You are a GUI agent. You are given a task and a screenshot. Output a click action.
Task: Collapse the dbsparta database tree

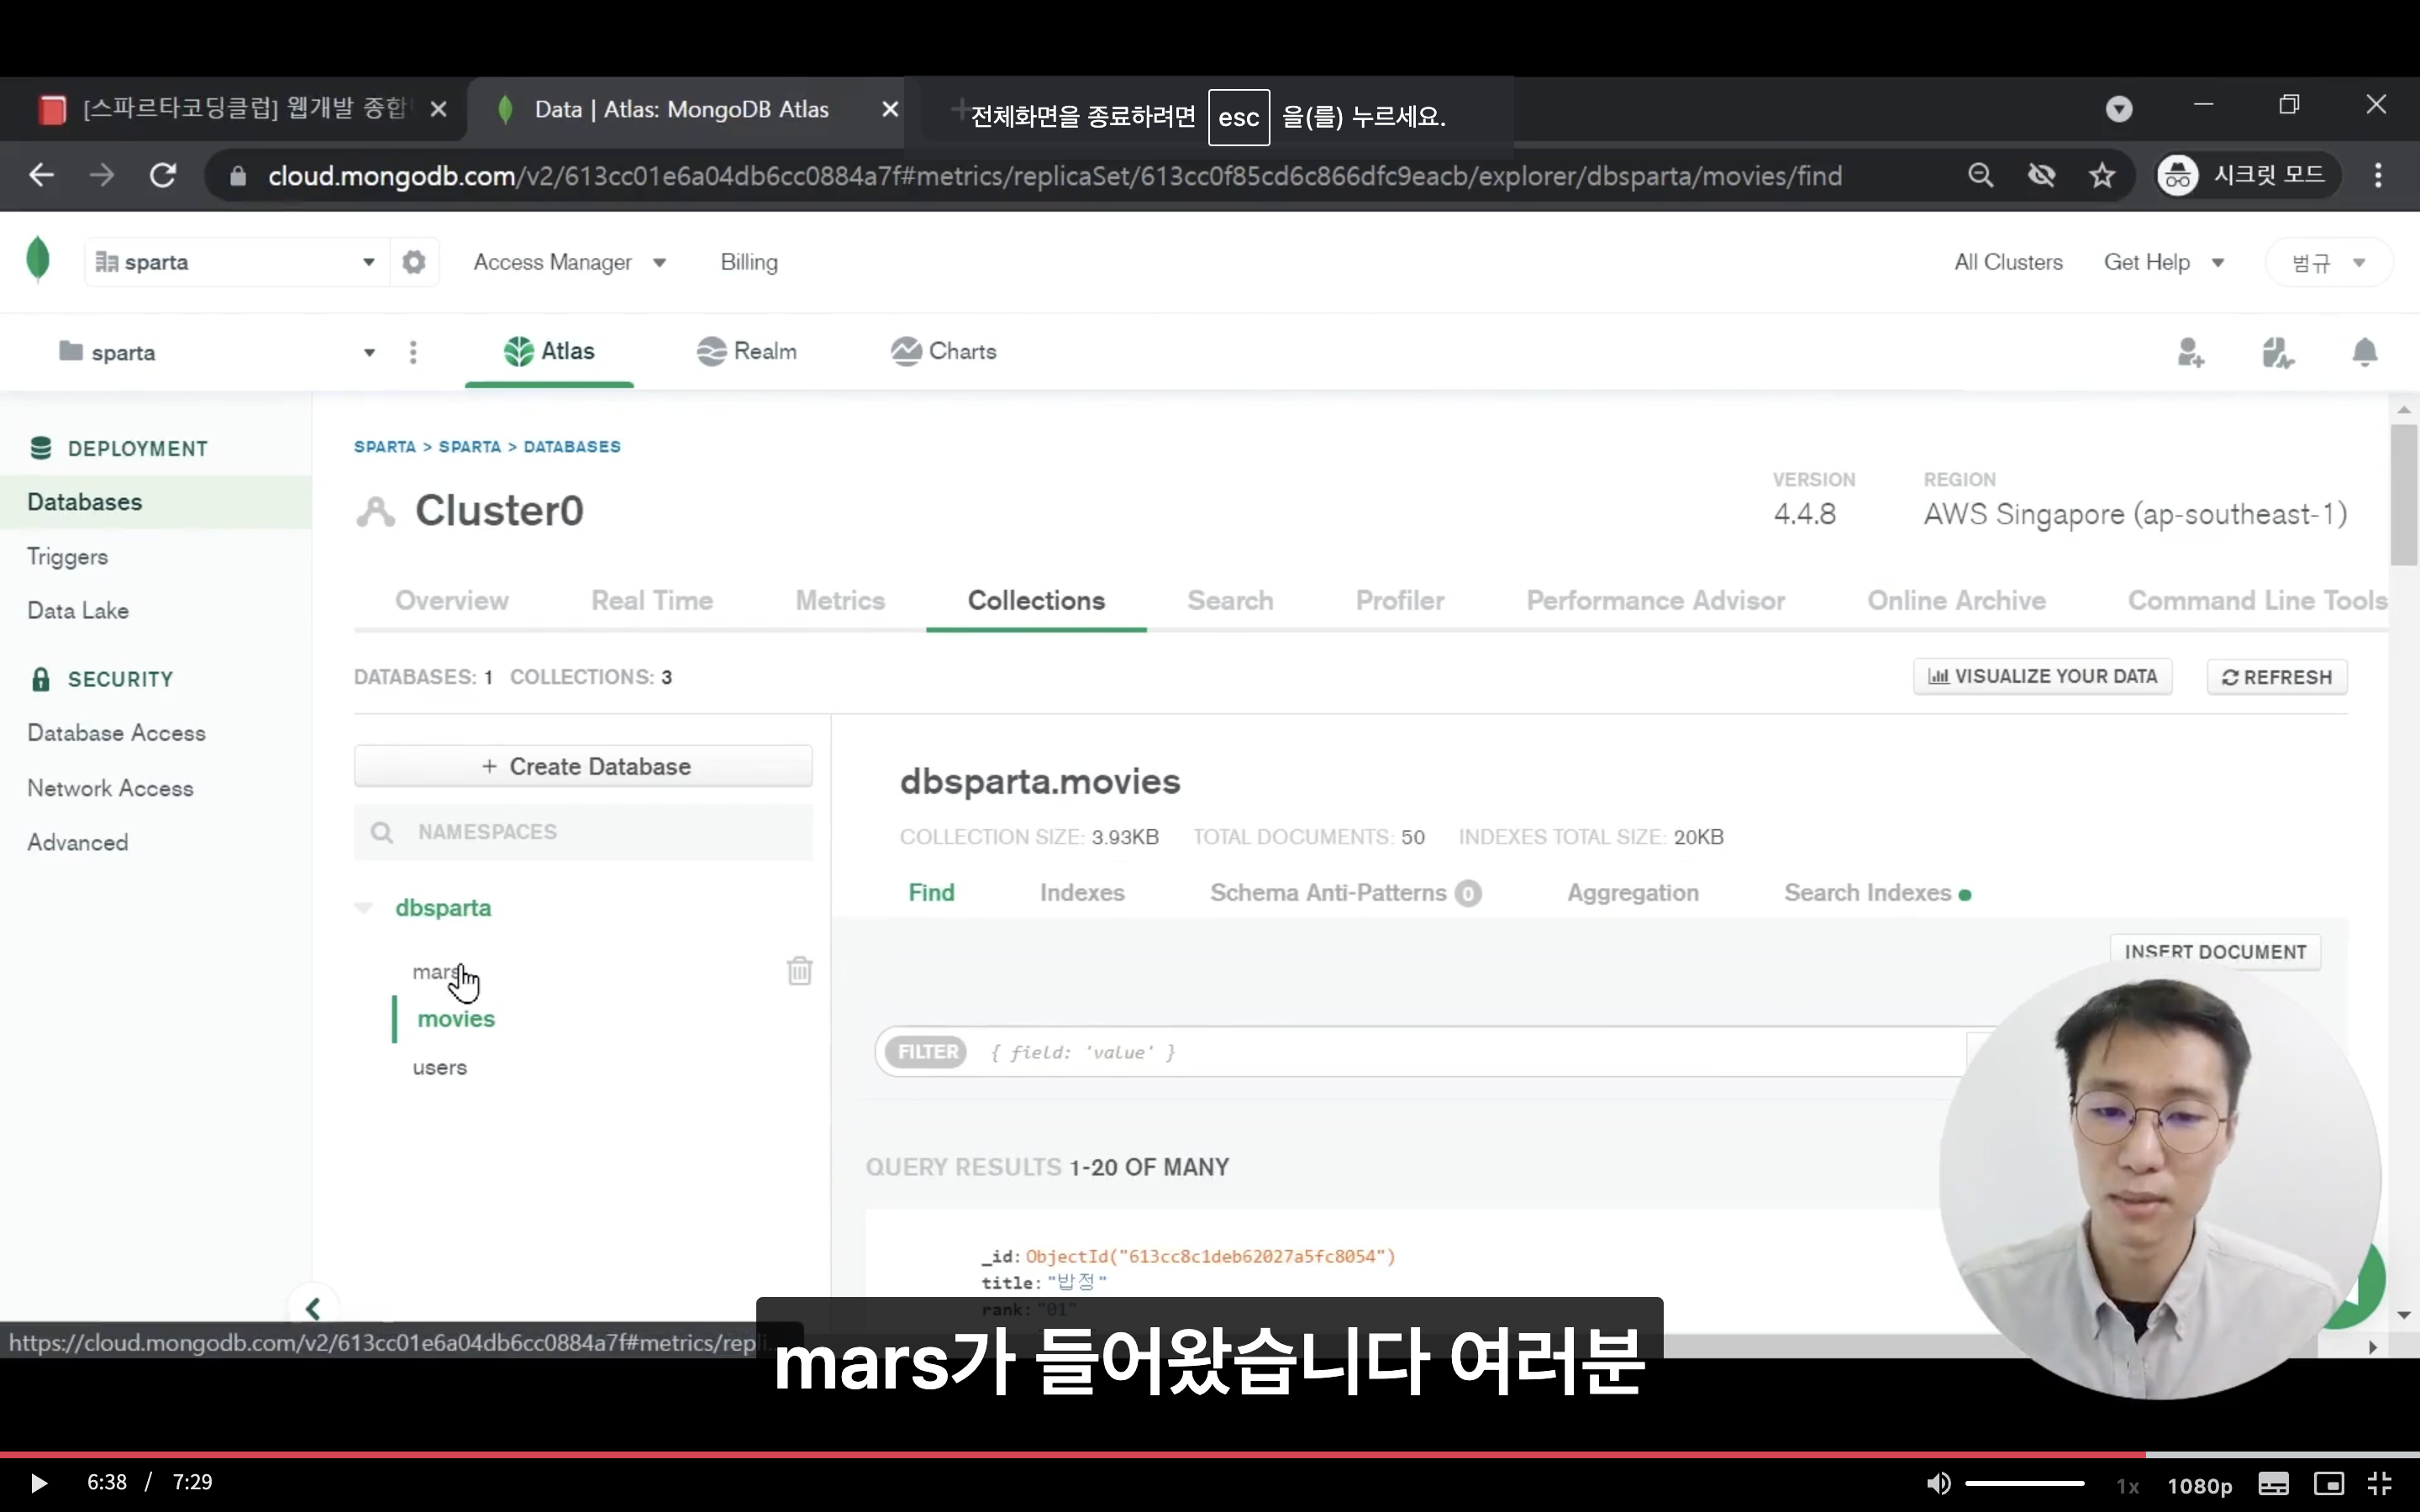click(x=364, y=908)
